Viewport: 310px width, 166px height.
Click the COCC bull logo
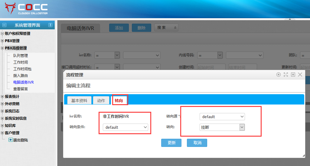(11, 8)
